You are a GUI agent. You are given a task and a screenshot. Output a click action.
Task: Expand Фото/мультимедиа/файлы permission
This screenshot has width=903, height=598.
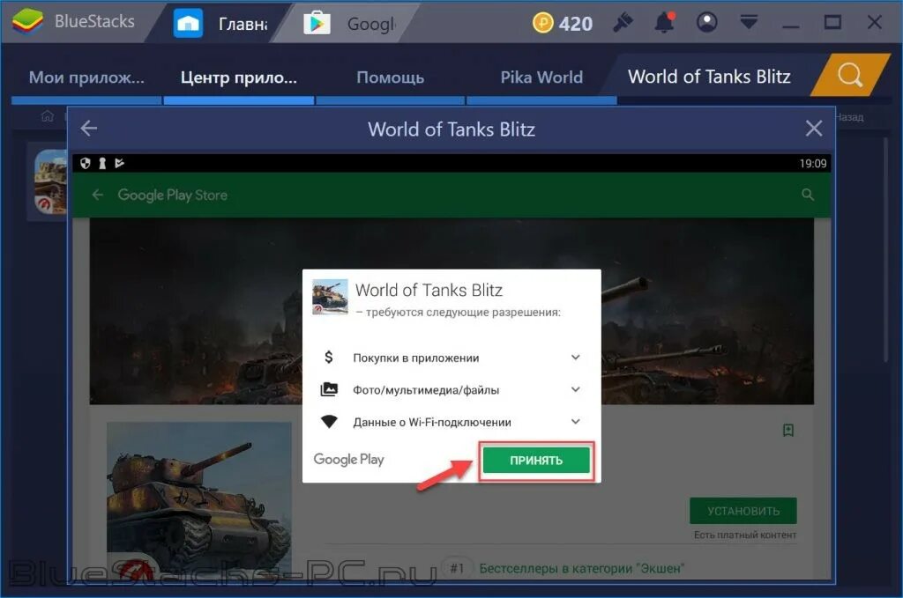(575, 389)
